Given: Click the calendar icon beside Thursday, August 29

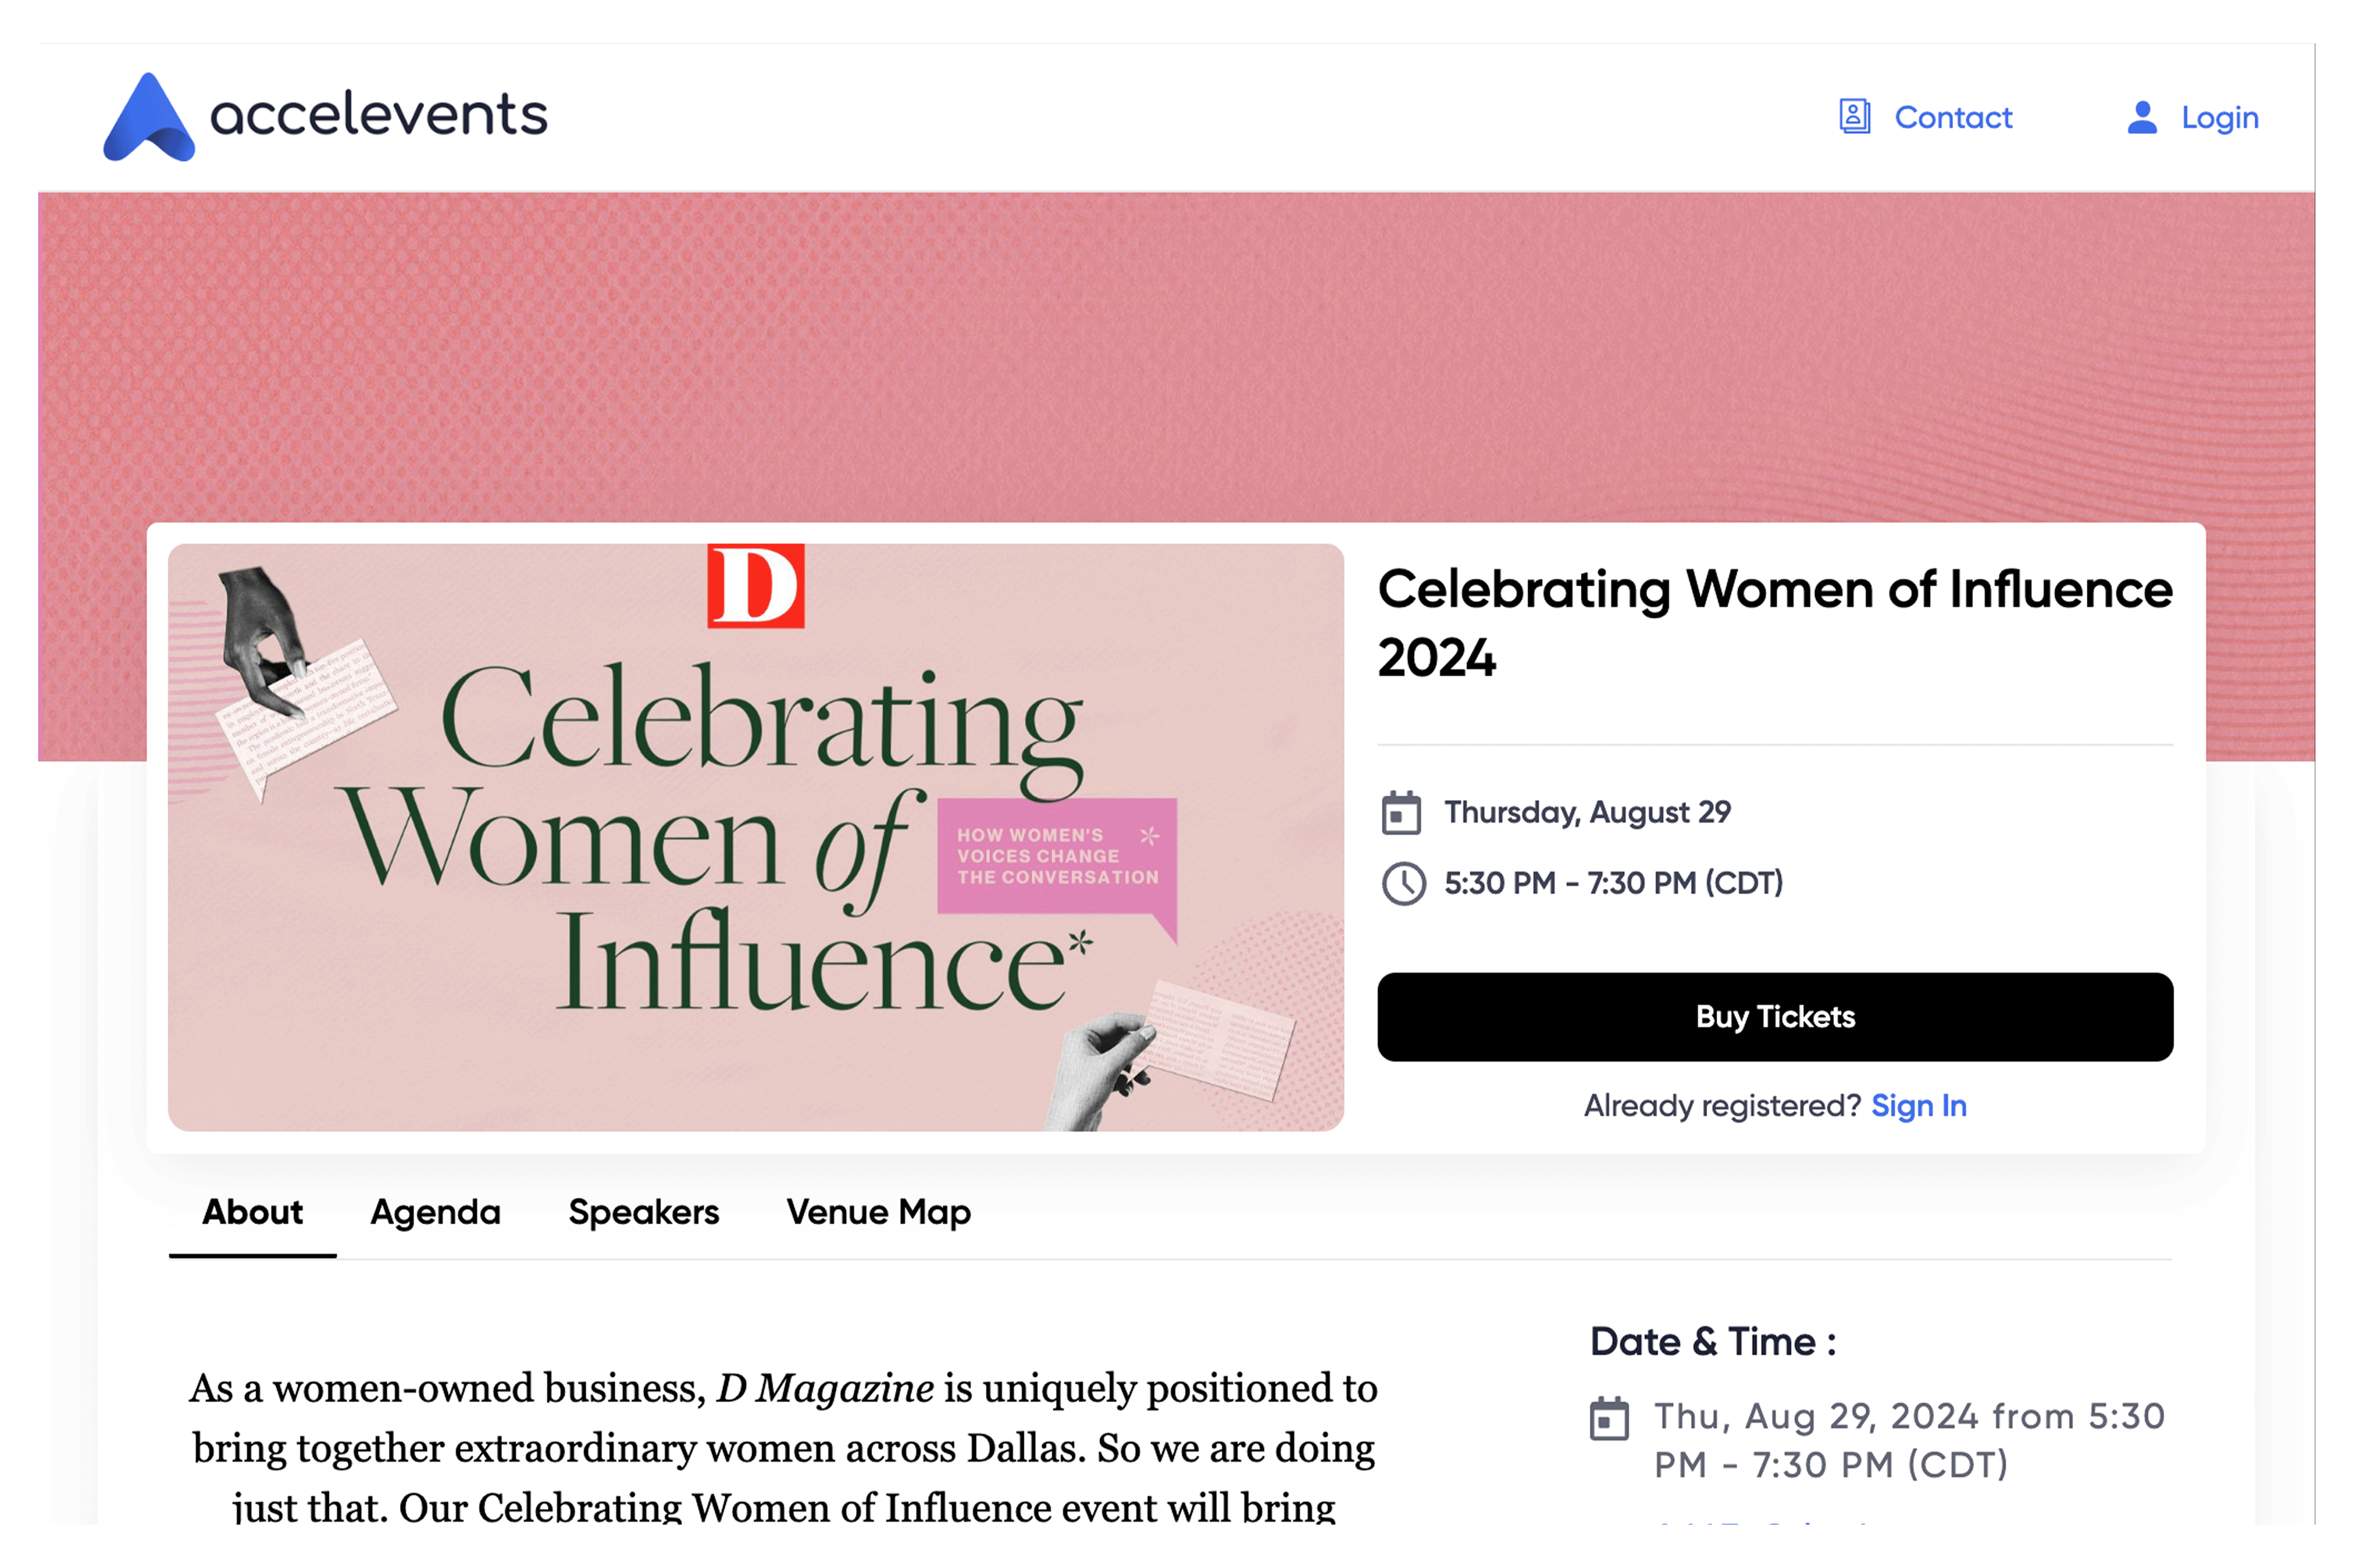Looking at the screenshot, I should click(1401, 812).
